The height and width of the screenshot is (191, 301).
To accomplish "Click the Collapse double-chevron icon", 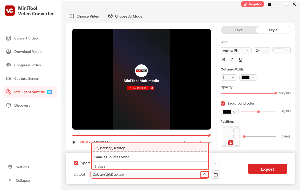I will click(x=10, y=180).
